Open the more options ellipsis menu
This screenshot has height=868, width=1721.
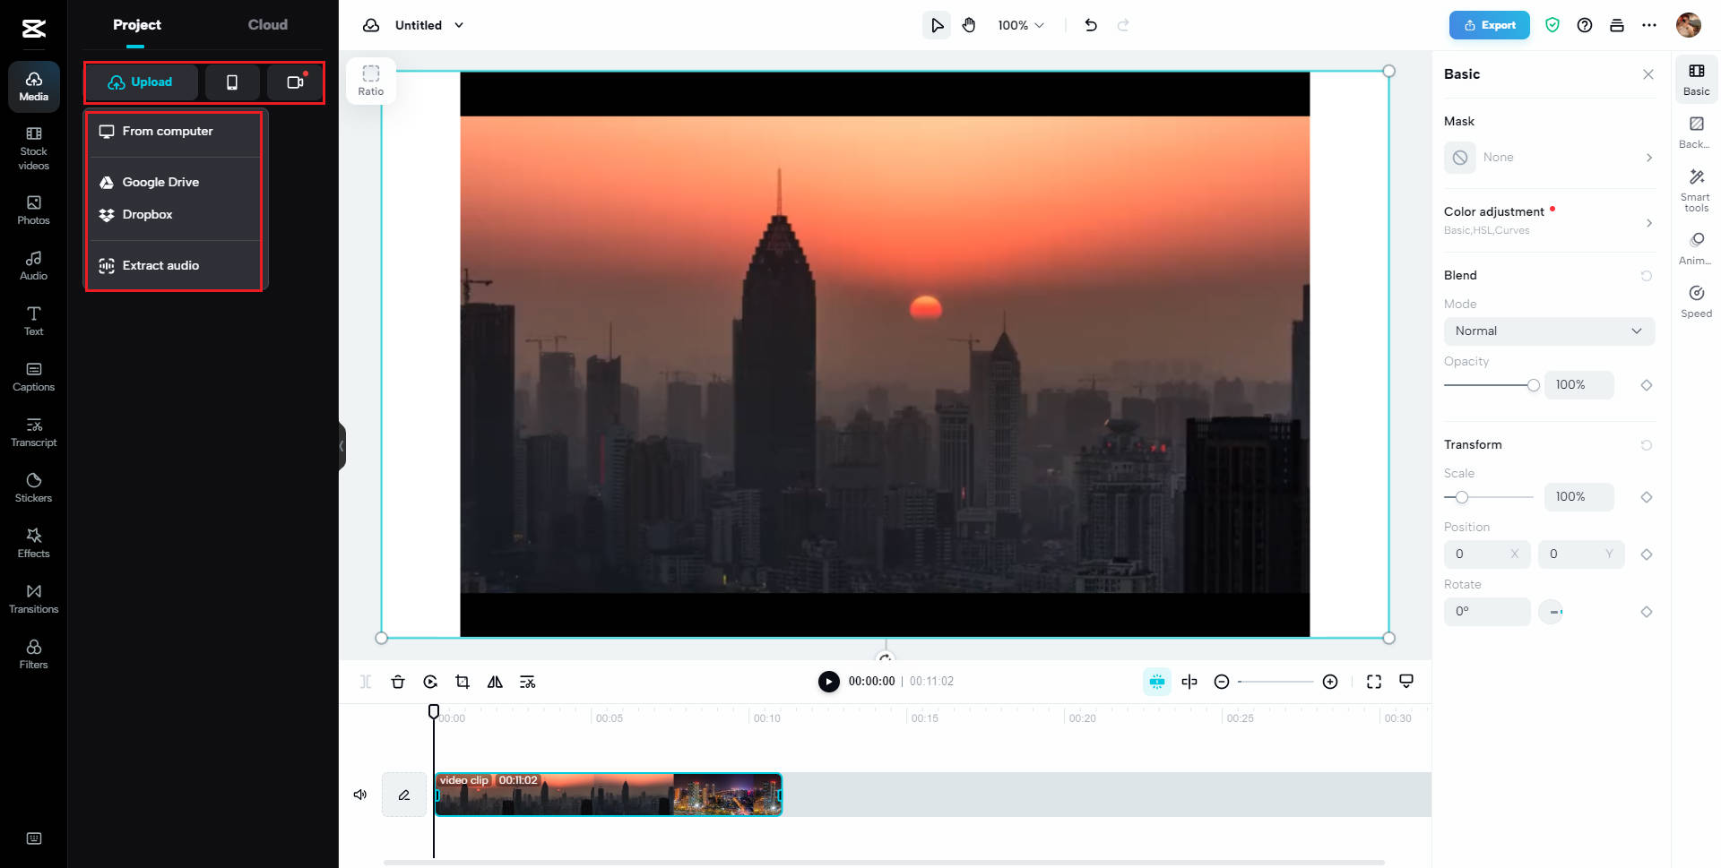(x=1649, y=25)
